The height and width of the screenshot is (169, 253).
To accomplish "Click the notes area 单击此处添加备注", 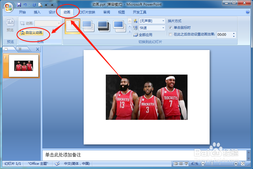I will tap(63, 155).
